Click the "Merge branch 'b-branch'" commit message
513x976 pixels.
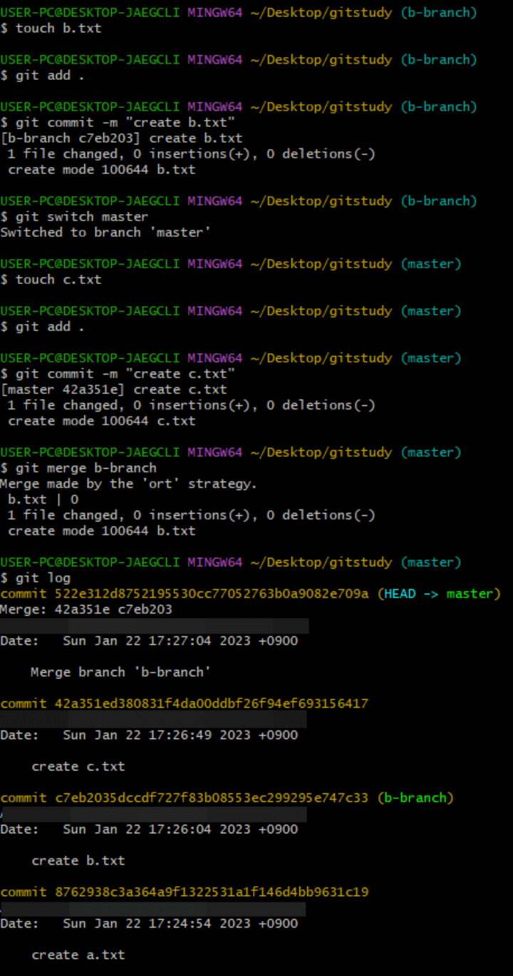point(121,672)
